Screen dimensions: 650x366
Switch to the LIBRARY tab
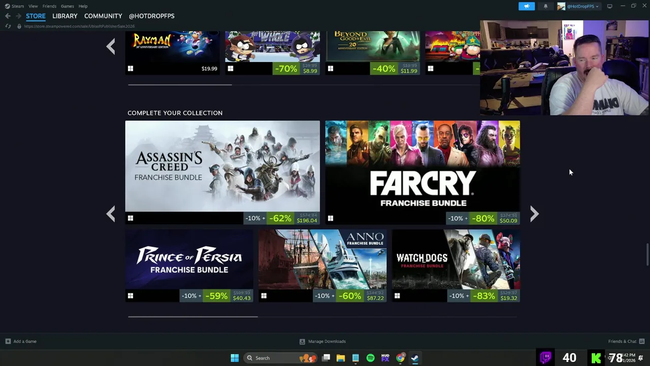click(64, 16)
